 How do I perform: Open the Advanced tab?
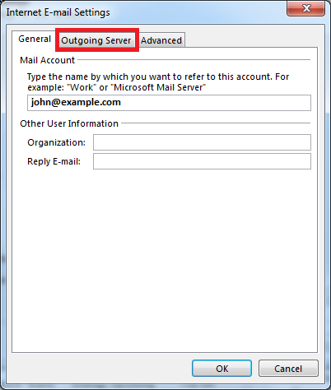161,40
